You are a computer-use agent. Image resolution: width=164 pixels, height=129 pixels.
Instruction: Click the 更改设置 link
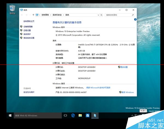(124, 67)
